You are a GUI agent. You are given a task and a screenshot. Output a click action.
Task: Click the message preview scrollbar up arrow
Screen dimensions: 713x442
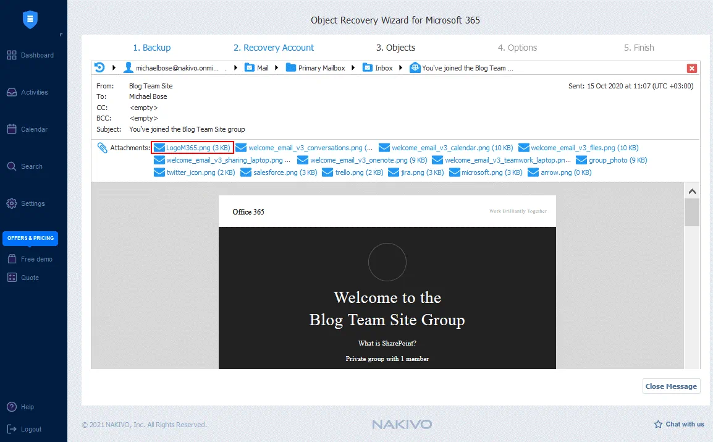692,191
